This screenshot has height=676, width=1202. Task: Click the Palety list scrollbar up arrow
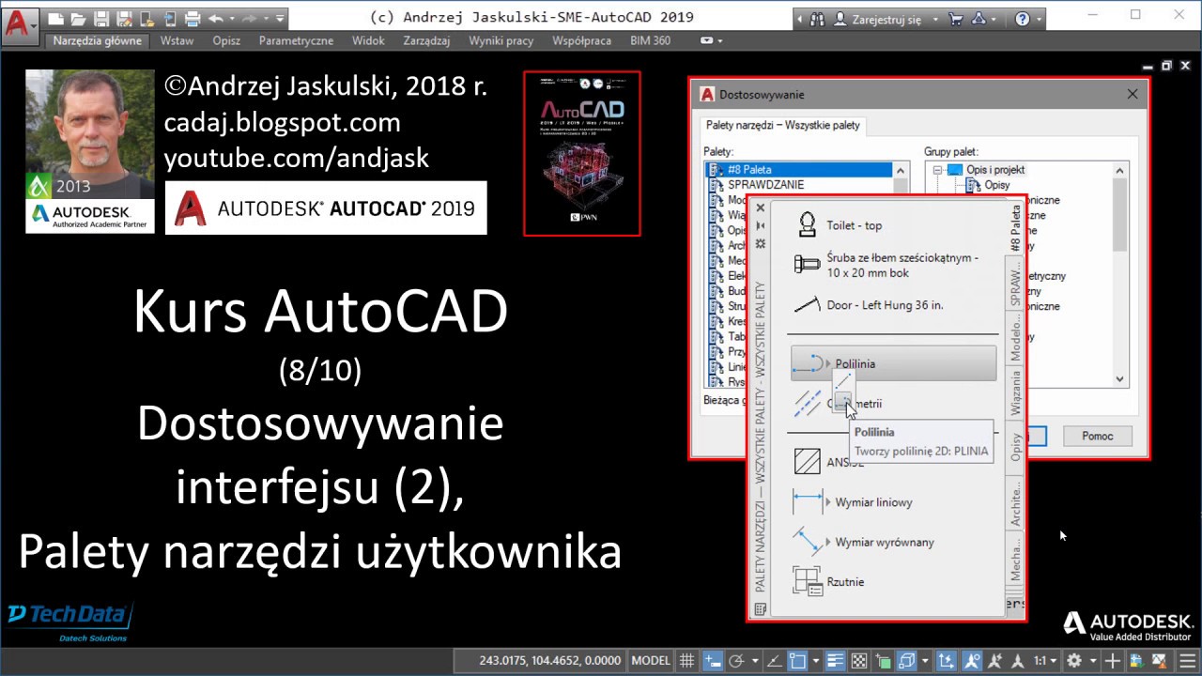[901, 171]
